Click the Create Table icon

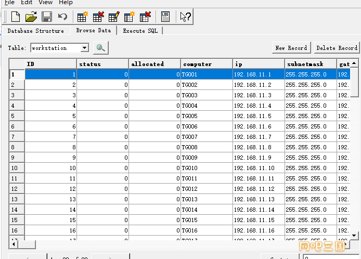click(82, 17)
